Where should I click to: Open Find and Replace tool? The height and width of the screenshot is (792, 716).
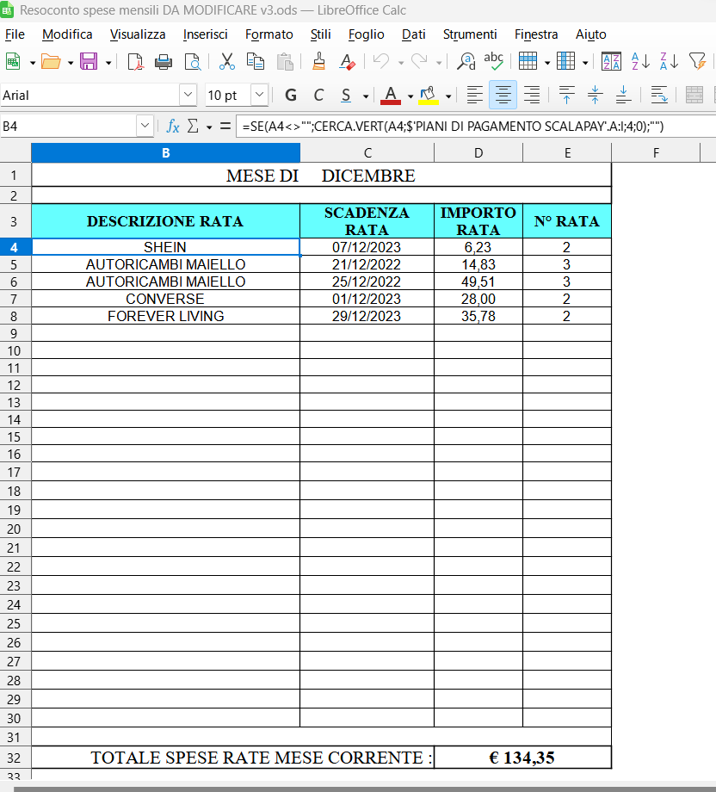(x=466, y=62)
